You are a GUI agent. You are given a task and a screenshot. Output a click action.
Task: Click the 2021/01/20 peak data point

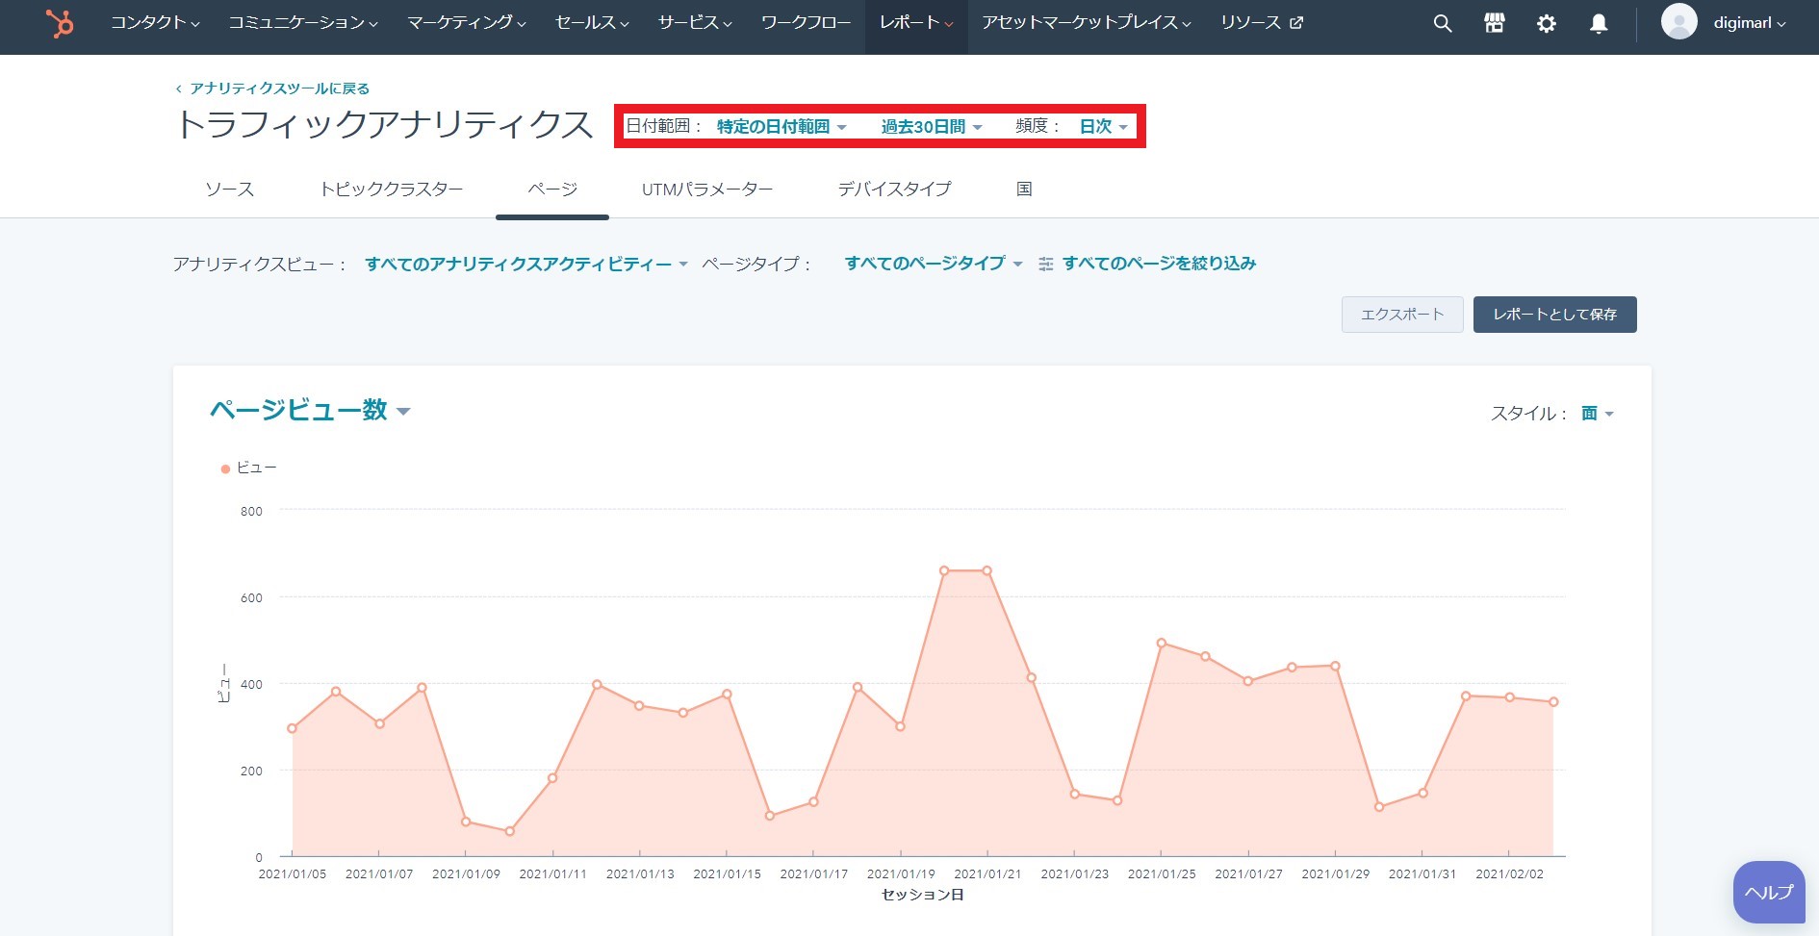click(x=944, y=571)
